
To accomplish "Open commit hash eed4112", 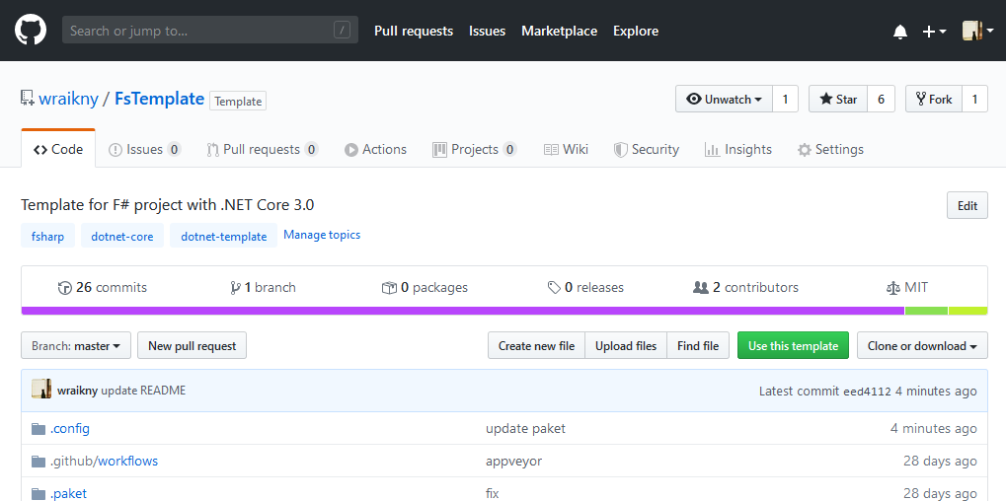I will 867,392.
